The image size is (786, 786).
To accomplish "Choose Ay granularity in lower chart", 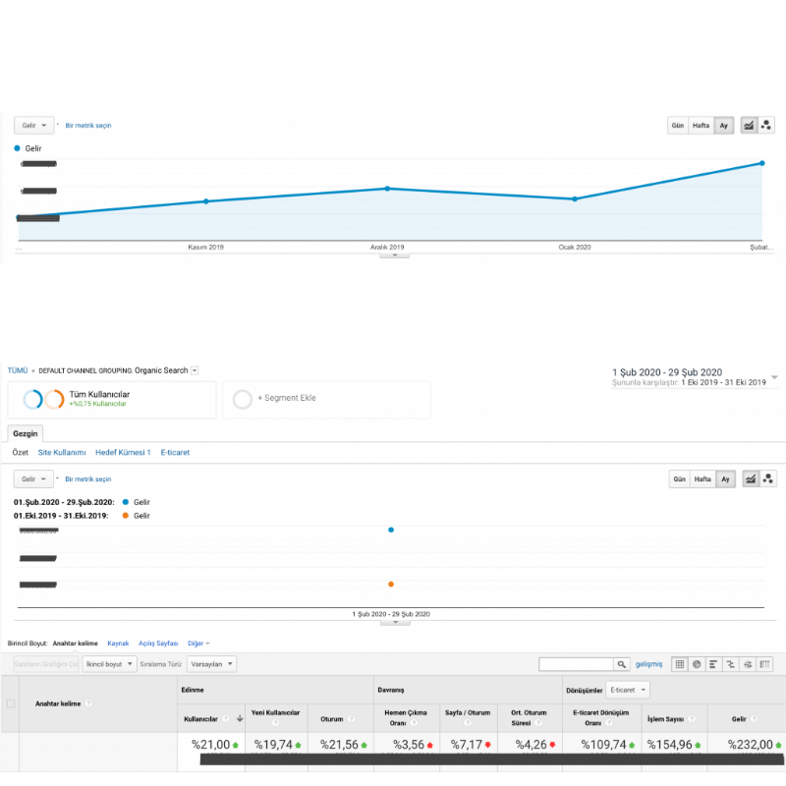I will [x=725, y=479].
